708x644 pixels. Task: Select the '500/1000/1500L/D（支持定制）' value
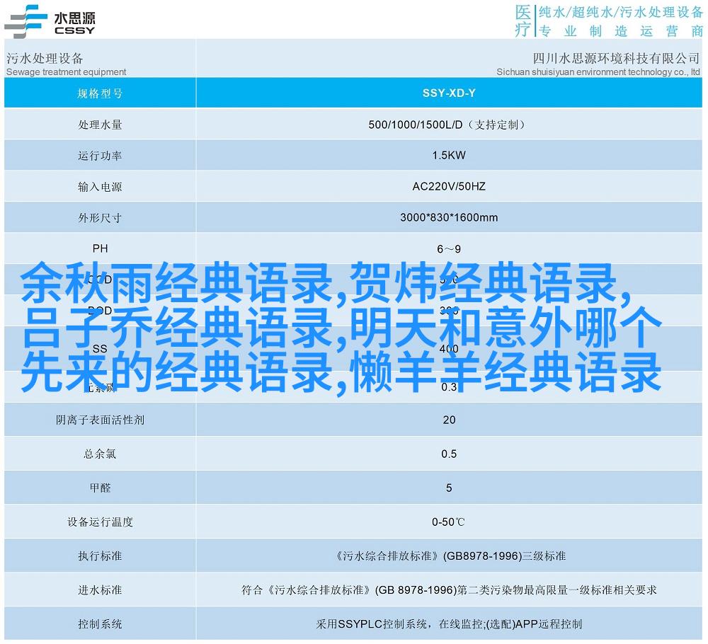click(447, 125)
